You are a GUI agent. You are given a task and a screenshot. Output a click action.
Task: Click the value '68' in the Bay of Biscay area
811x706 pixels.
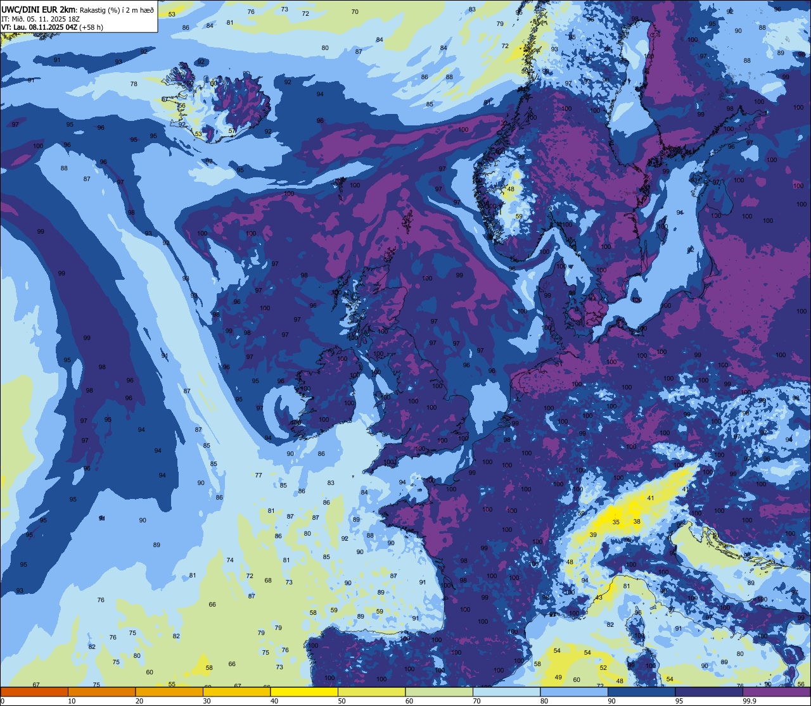pos(268,580)
